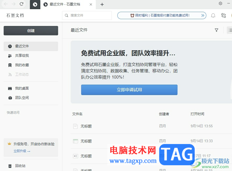Click 9月14日 13:55 open time
The height and width of the screenshot is (171, 232).
[202, 126]
